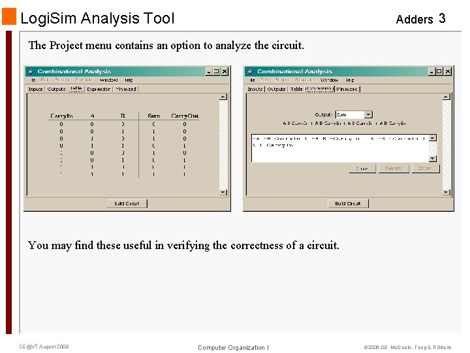Viewport: 470px width, 353px height.
Task: Switch to Table tab in the expression window
Action: tap(296, 89)
